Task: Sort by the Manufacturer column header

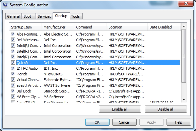Action: tap(58, 27)
